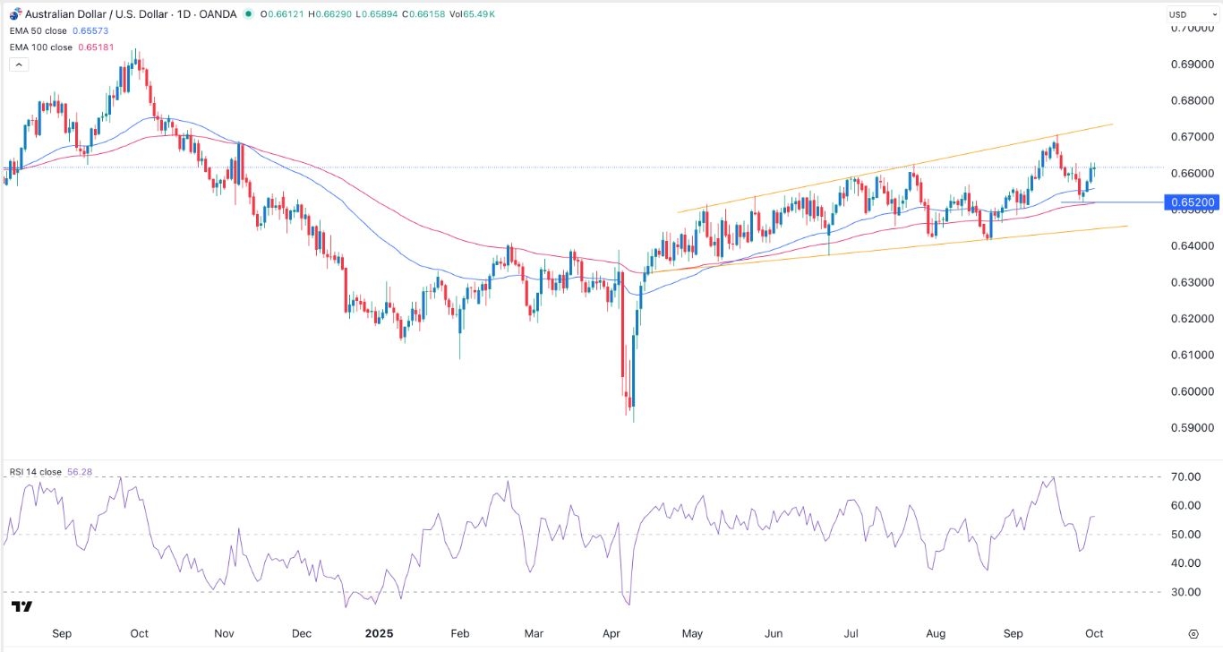Click the Sep label on the time axis

[62, 633]
